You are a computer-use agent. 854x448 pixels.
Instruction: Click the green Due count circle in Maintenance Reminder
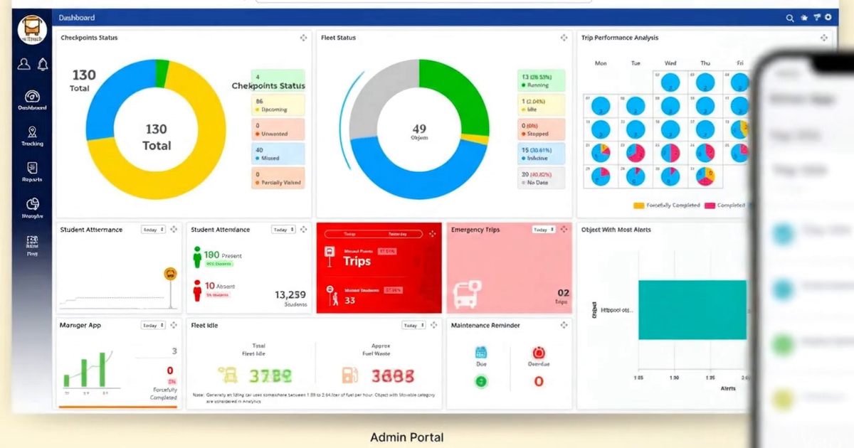coord(481,381)
